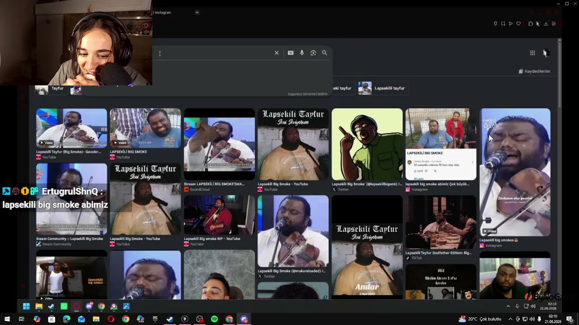The height and width of the screenshot is (325, 579).
Task: Open Kaydedilenler saved items
Action: pos(534,71)
